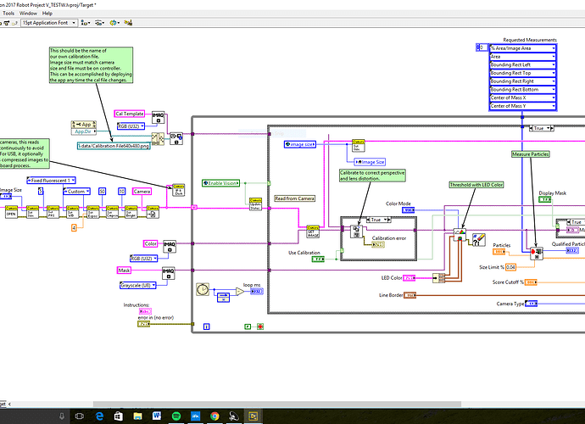Open Spotify from the taskbar
This screenshot has height=424, width=585.
[176, 416]
